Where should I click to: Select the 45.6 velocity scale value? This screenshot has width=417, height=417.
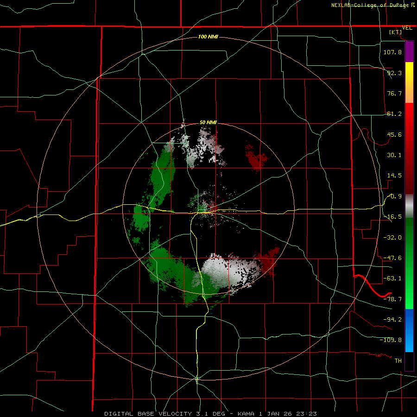(x=394, y=134)
